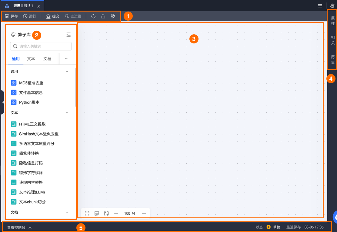The image size is (337, 232).
Task: Click the top-right corner panel icon
Action: click(332, 6)
